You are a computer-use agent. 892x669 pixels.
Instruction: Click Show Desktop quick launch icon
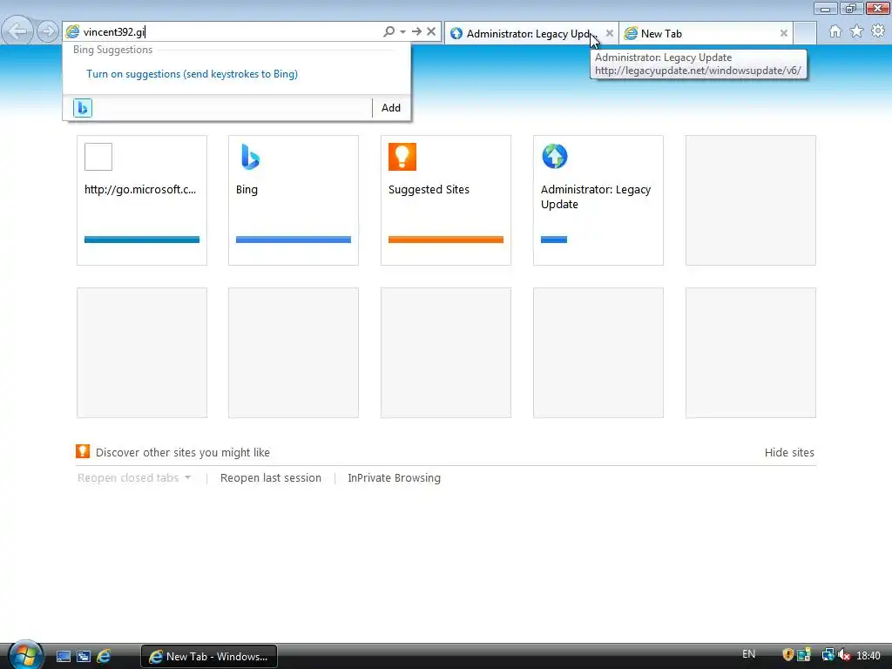(x=63, y=657)
